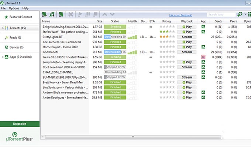Click Stream for Dont.Lose.Heart.2008 torrent
The height and width of the screenshot is (147, 251).
187,67
